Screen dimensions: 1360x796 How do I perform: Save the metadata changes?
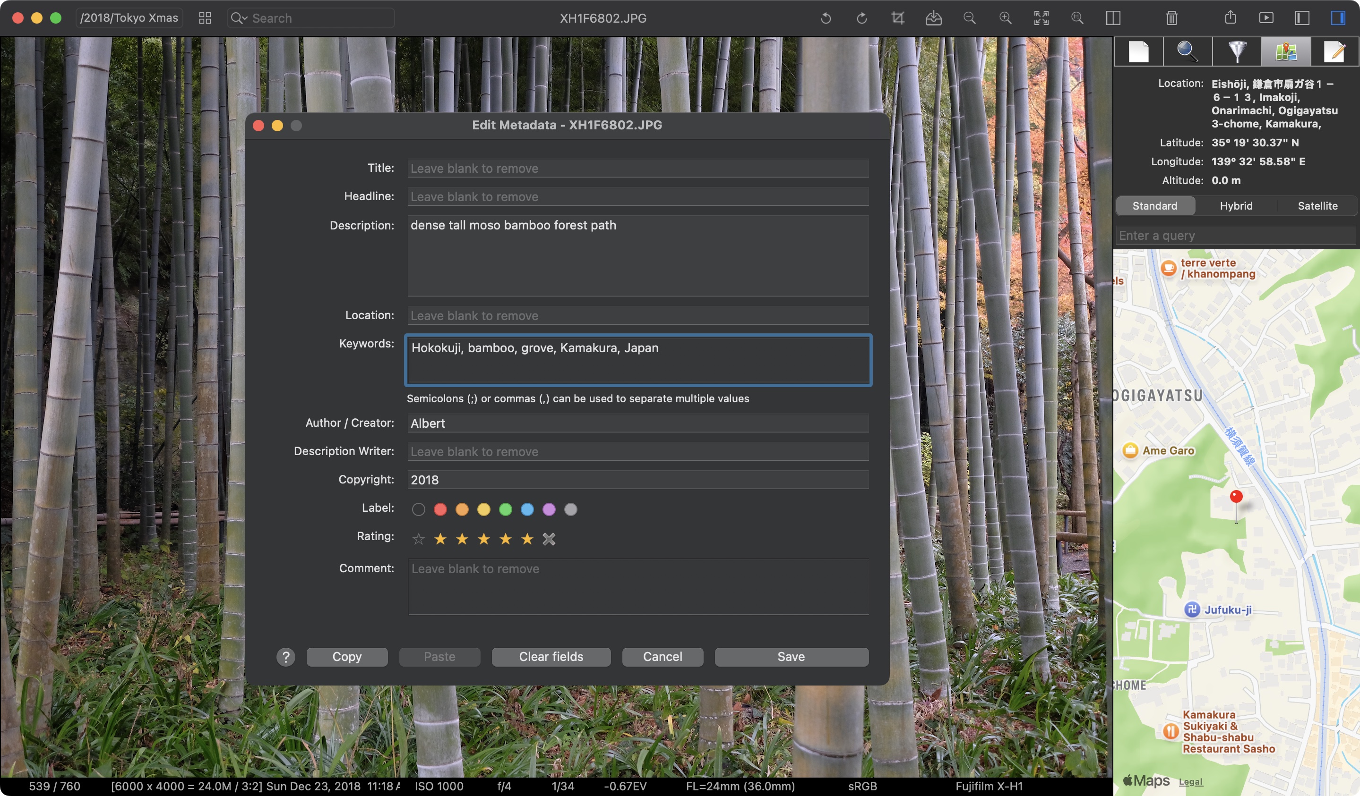(x=791, y=657)
